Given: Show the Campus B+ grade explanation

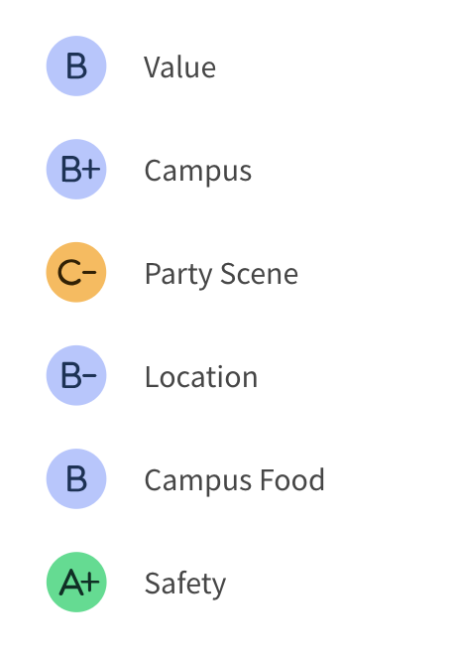Looking at the screenshot, I should [x=76, y=169].
